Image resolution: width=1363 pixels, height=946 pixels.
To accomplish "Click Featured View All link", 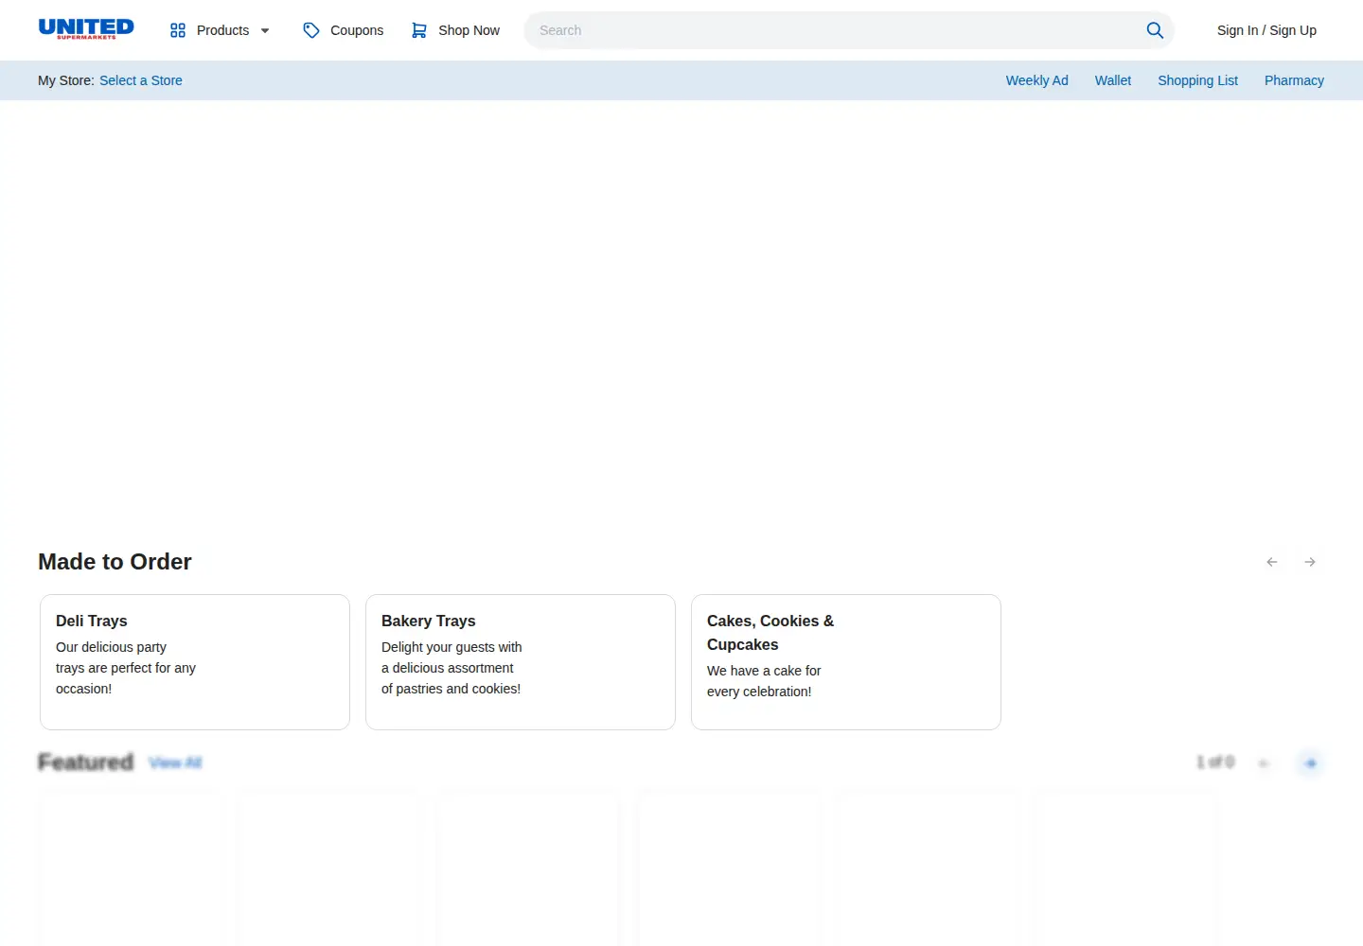I will point(175,762).
